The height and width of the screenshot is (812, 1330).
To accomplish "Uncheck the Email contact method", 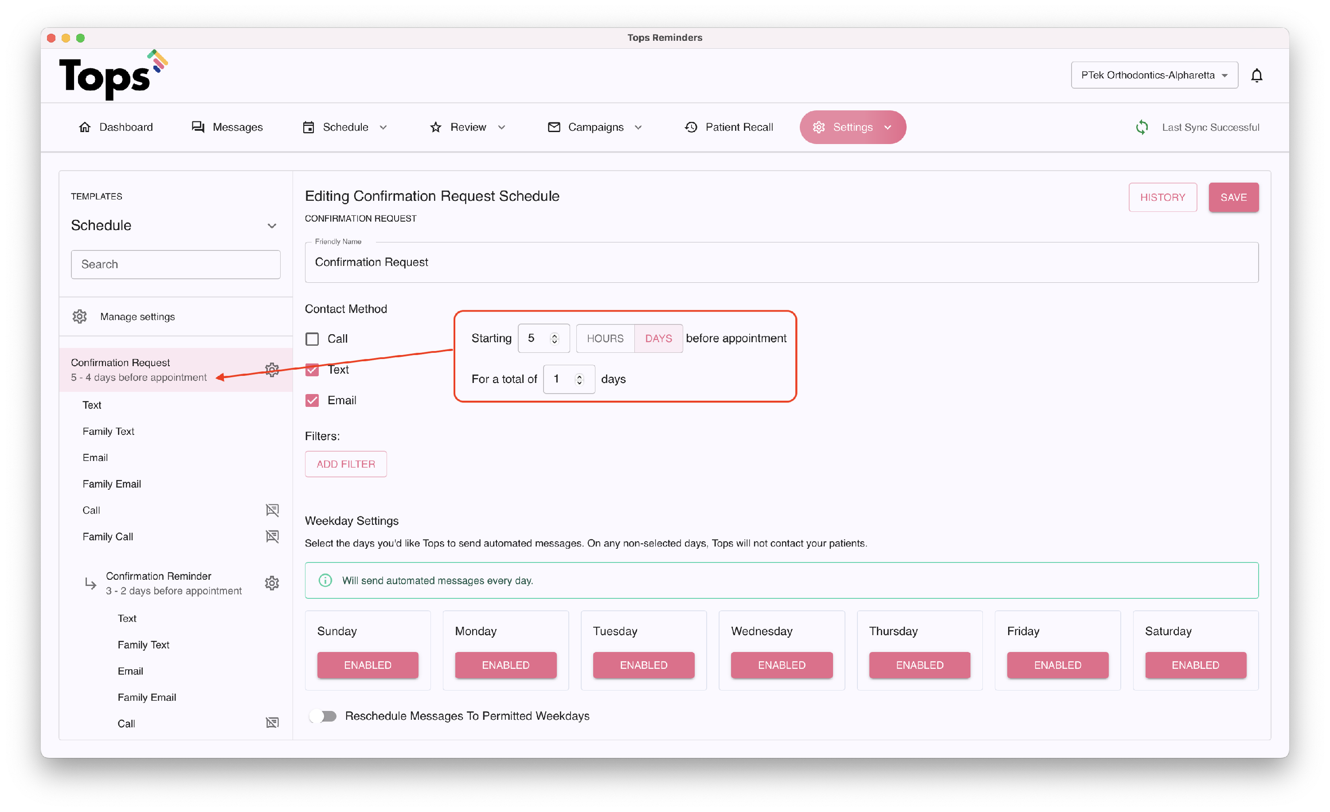I will [x=312, y=400].
